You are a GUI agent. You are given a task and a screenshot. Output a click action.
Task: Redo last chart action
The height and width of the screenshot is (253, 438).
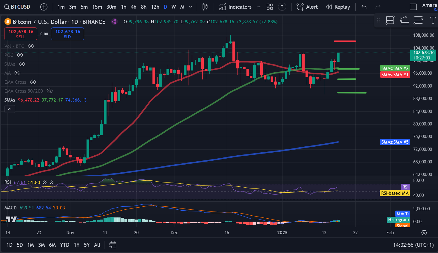tap(378, 7)
